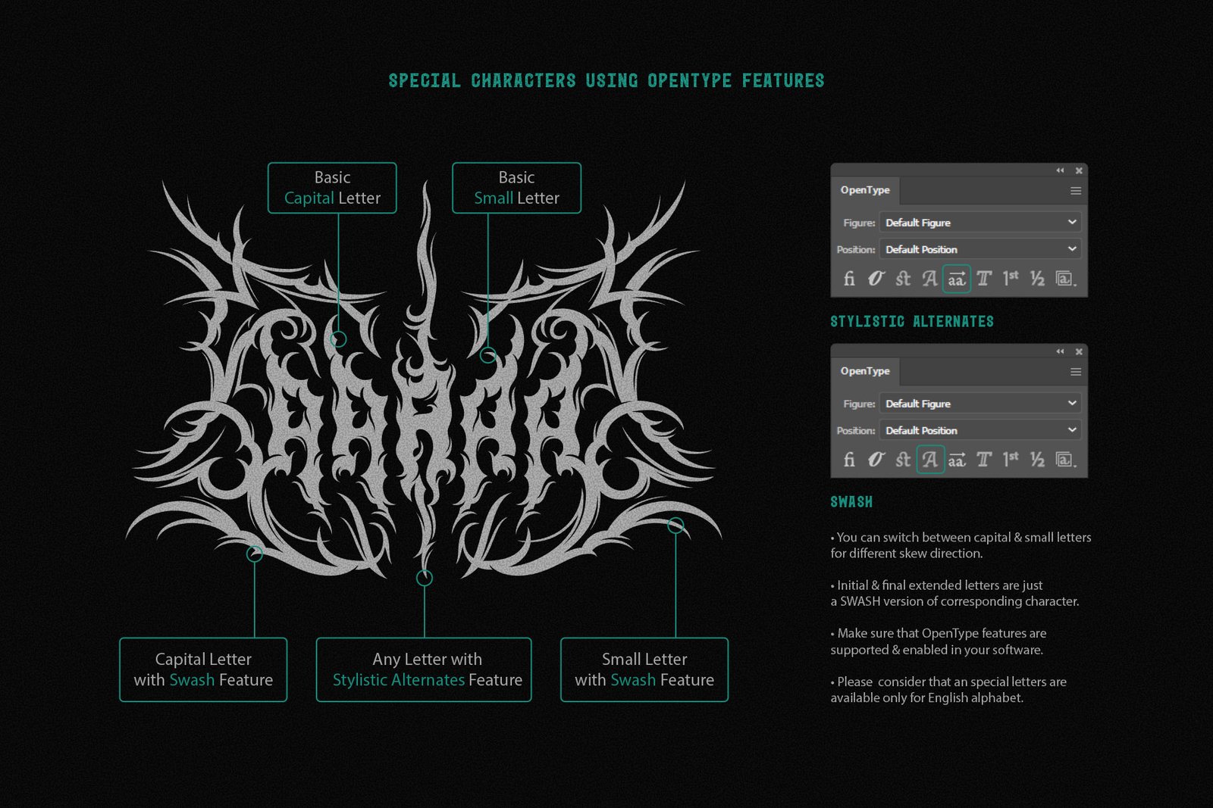Image resolution: width=1213 pixels, height=808 pixels.
Task: Toggle Standard Ligatures in the Swash panel
Action: tap(849, 460)
